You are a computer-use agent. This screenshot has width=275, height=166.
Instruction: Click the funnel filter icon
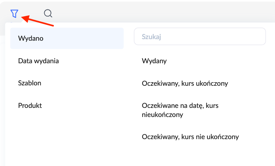coord(14,13)
